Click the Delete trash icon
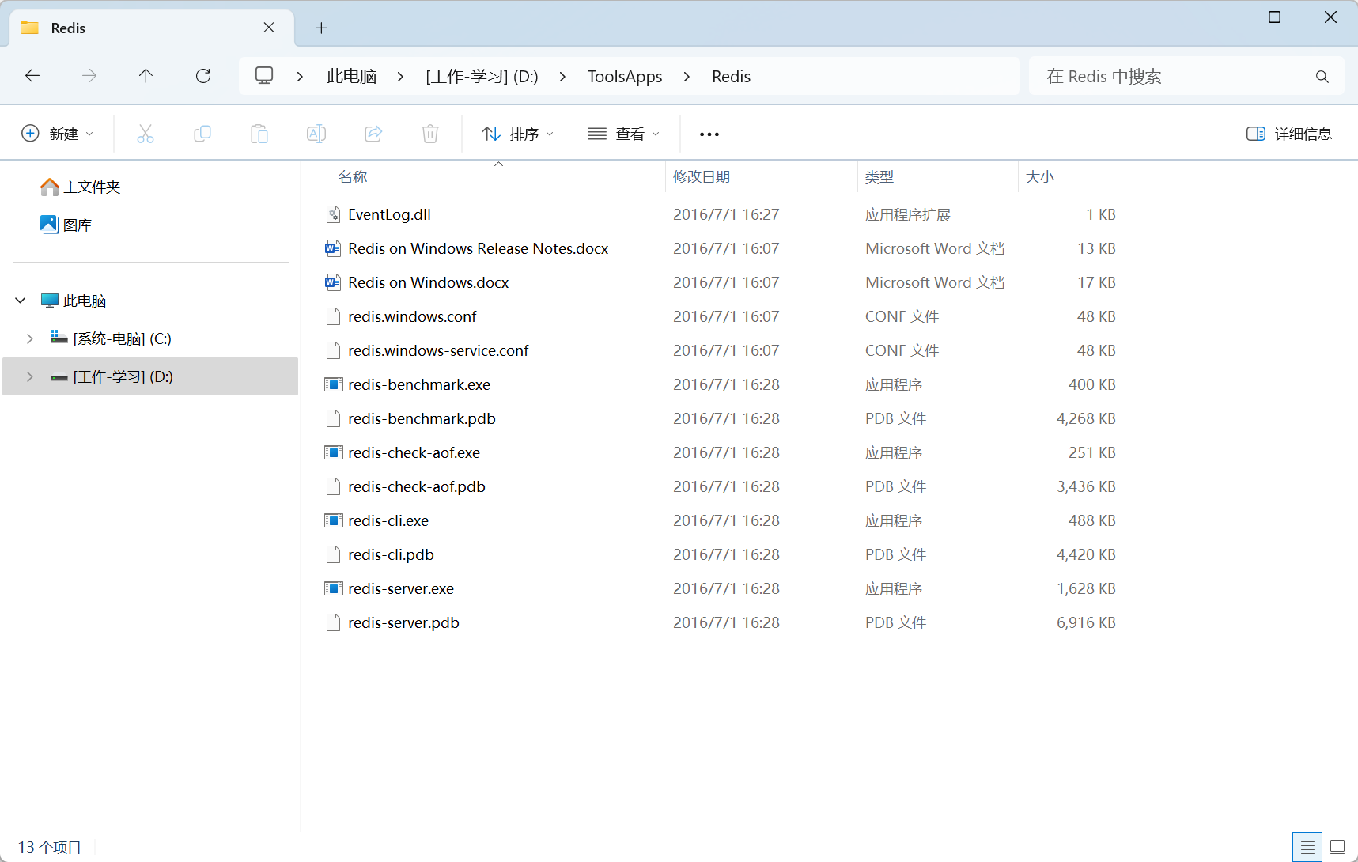The width and height of the screenshot is (1358, 862). point(430,134)
